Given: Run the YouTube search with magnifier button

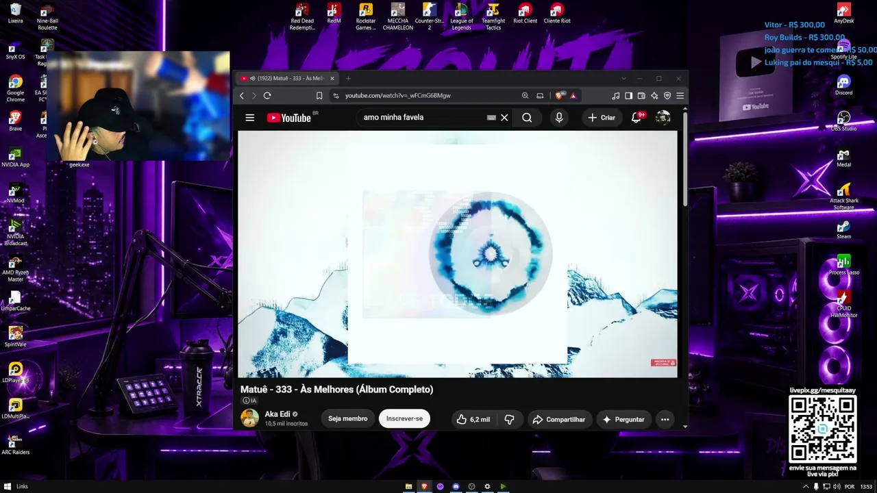Looking at the screenshot, I should point(527,118).
